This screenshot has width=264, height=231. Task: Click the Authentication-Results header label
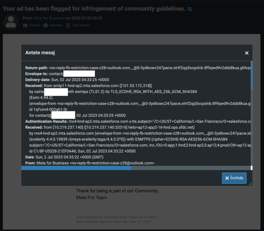coord(46,121)
